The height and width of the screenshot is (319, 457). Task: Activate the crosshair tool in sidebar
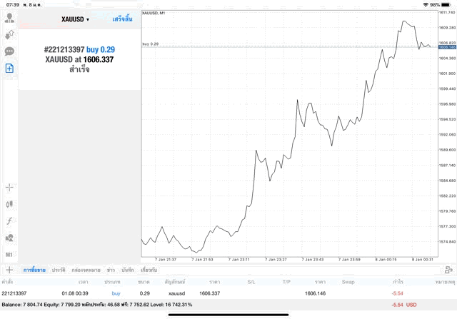[x=9, y=188]
